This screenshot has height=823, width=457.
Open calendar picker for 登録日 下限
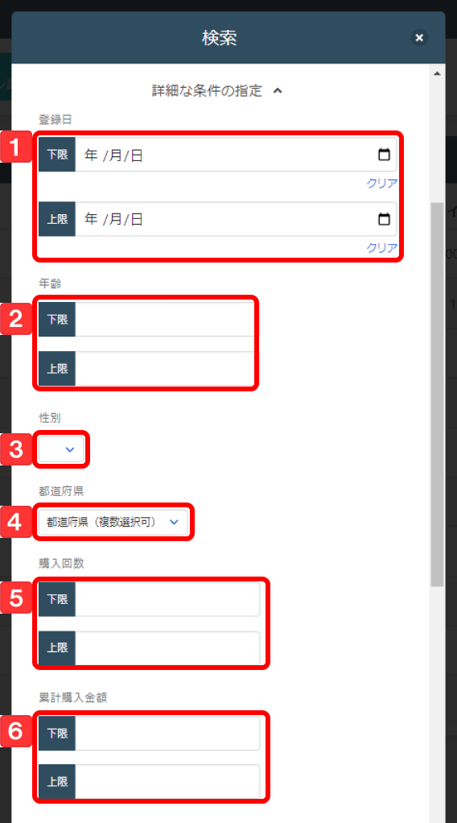384,155
